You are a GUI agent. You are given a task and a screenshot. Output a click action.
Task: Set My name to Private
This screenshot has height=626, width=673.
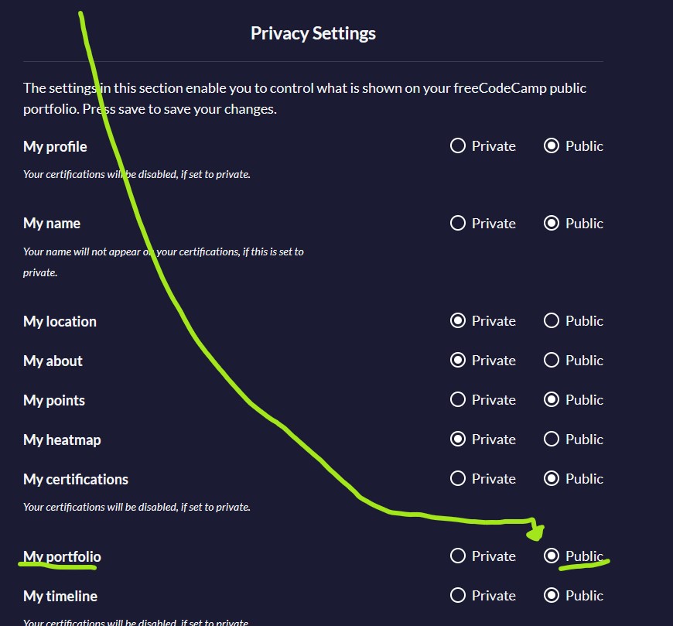click(x=457, y=224)
